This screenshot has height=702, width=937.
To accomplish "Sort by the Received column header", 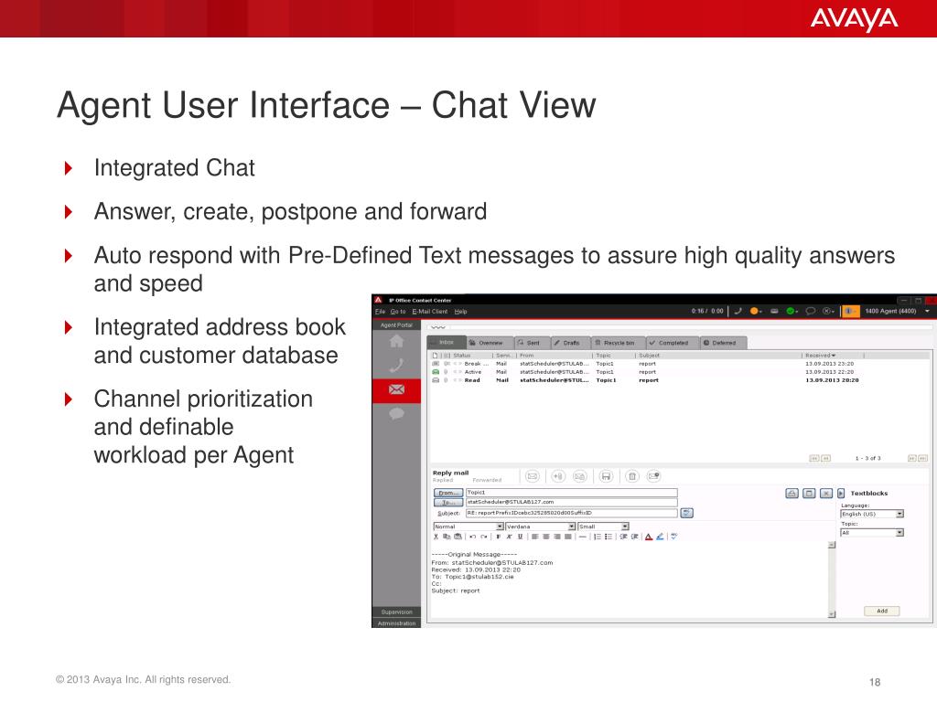I will point(820,356).
